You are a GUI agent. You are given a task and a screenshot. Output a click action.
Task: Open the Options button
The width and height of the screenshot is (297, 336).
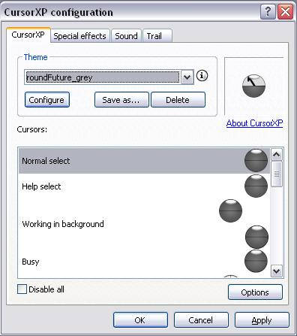[255, 292]
